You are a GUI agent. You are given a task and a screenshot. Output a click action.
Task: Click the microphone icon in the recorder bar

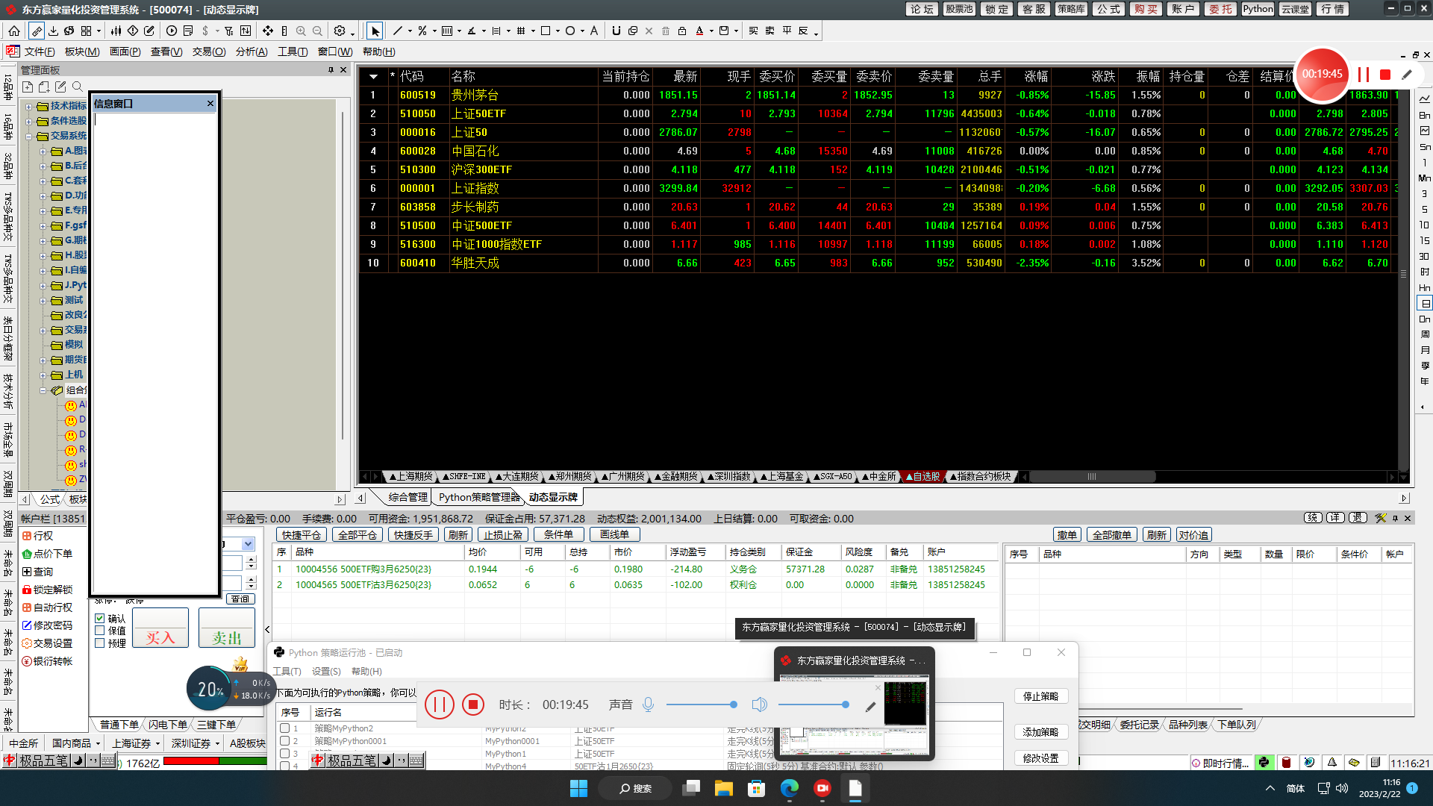coord(648,705)
